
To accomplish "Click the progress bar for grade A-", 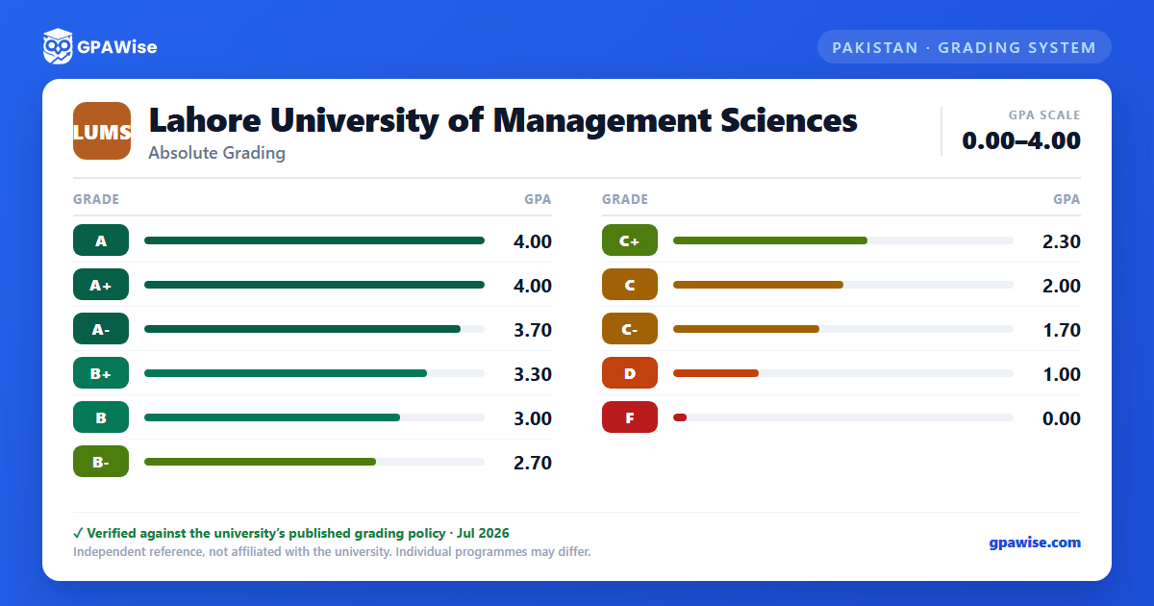I will (314, 329).
